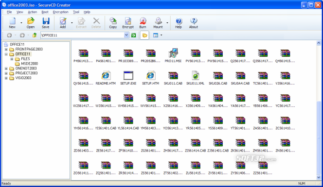This screenshot has width=323, height=187.
Task: Click the New image toolbar icon
Action: point(12,23)
